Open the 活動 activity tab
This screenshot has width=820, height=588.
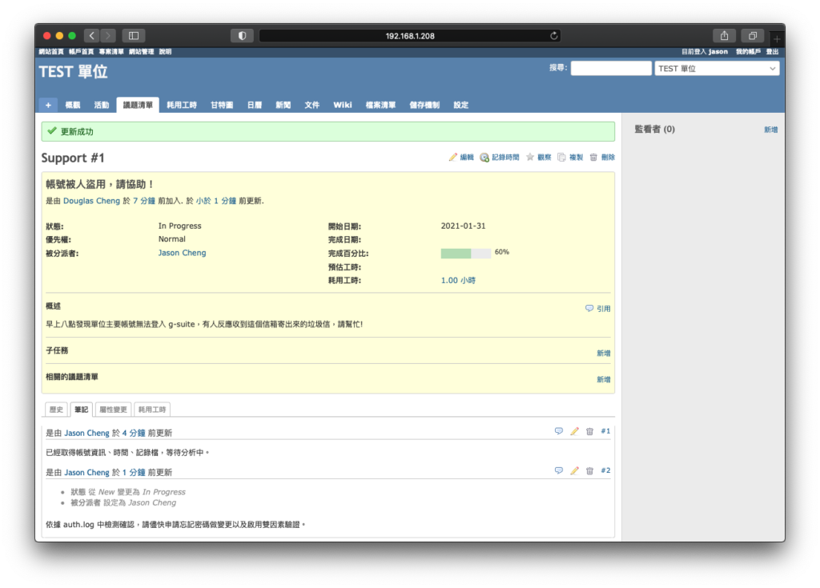coord(102,105)
